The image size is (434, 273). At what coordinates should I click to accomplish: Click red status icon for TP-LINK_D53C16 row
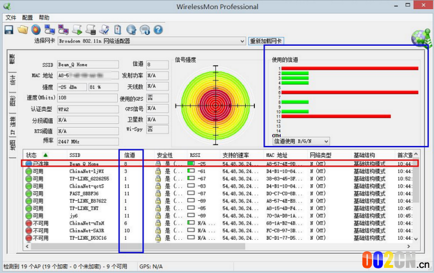tap(29, 238)
